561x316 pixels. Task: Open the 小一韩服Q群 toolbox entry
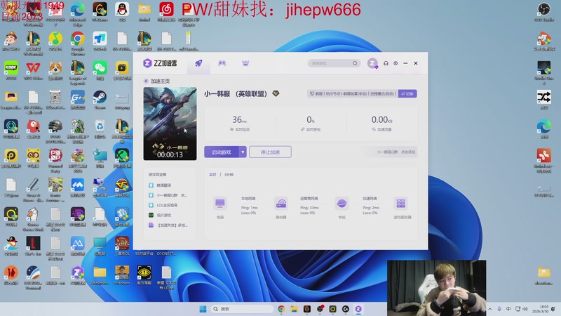point(168,195)
